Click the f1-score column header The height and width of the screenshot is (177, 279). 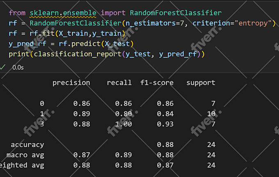point(157,83)
